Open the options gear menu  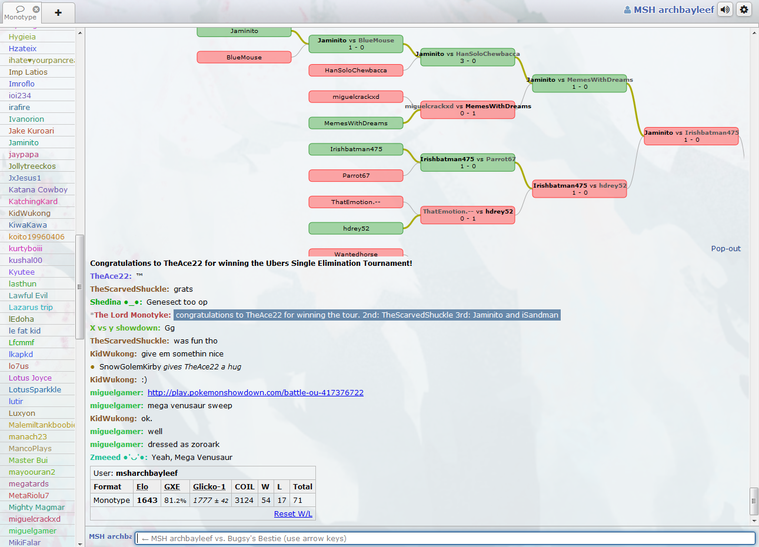(x=744, y=9)
